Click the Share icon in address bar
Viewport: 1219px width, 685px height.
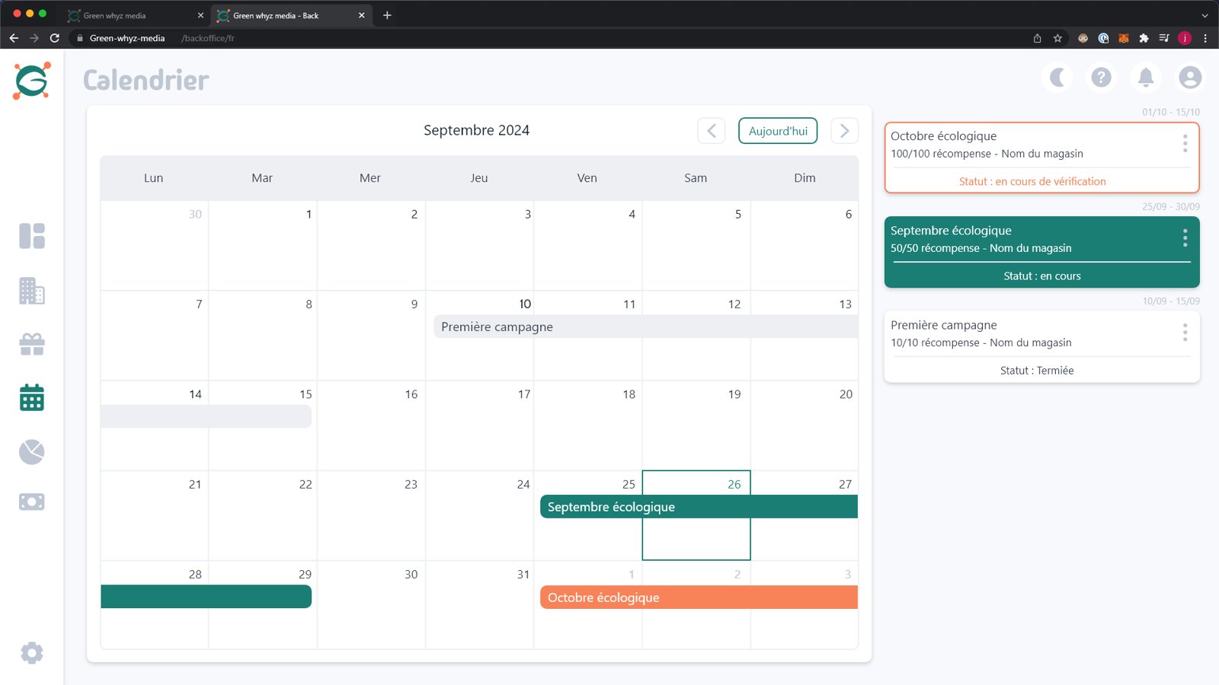[x=1037, y=38]
